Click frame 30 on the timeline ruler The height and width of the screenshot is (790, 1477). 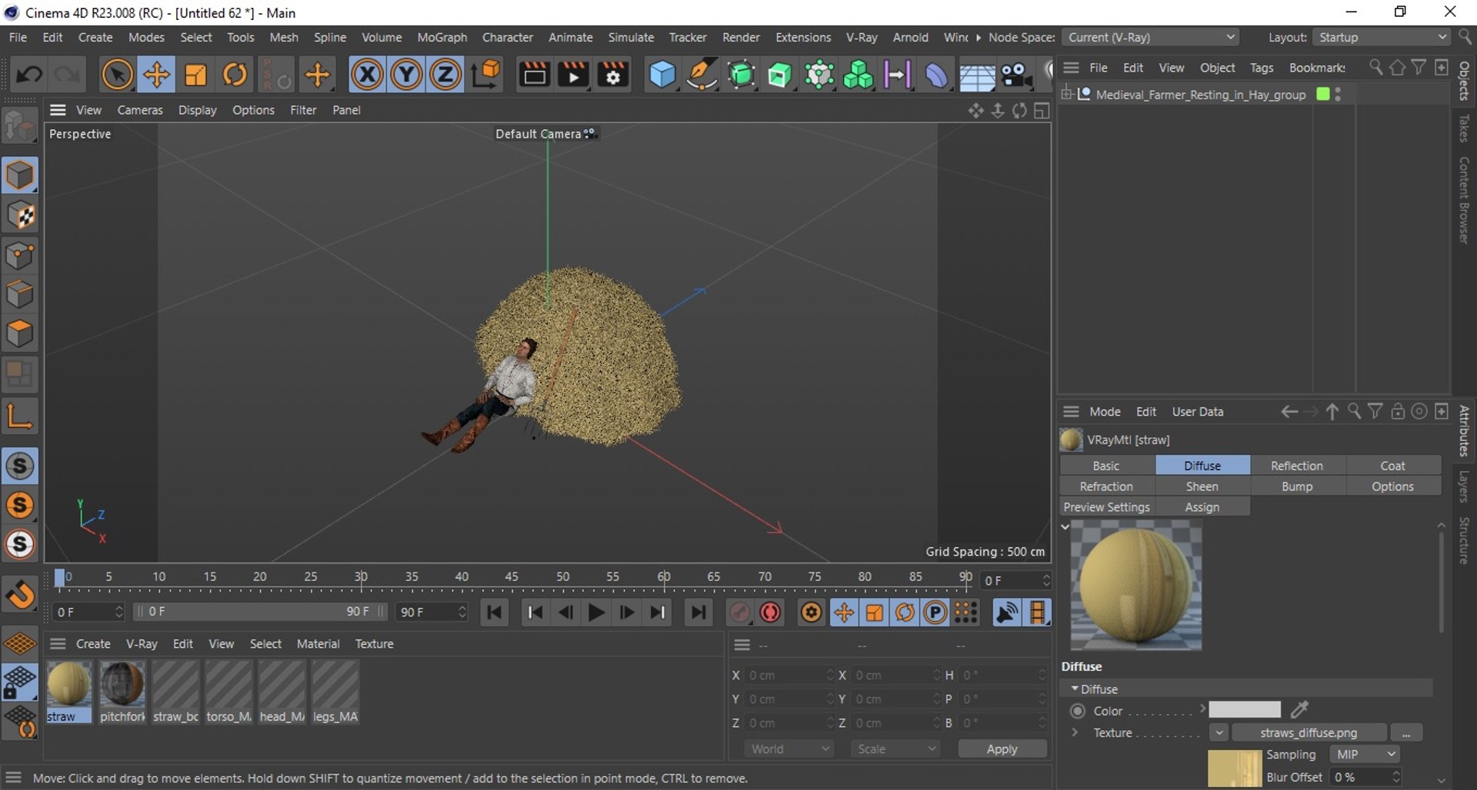[361, 577]
